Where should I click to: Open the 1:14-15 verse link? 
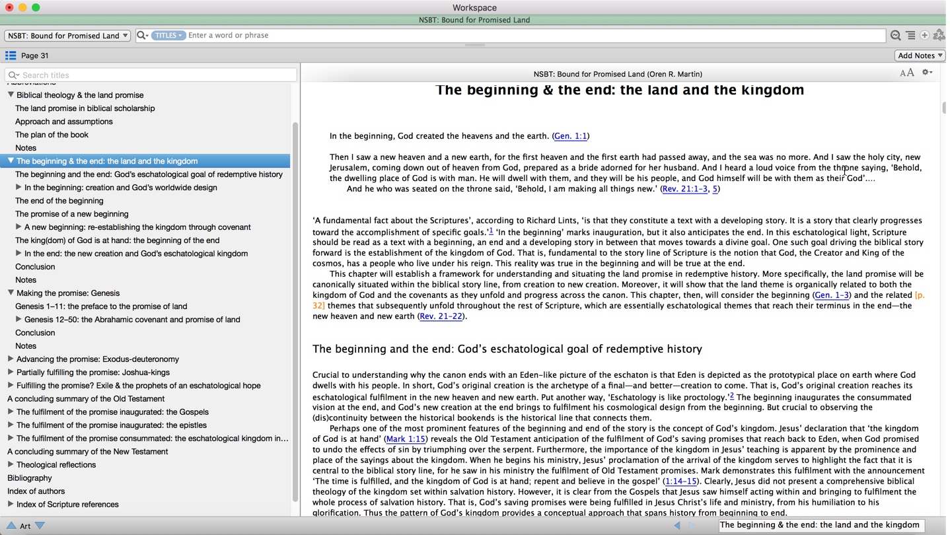[680, 482]
